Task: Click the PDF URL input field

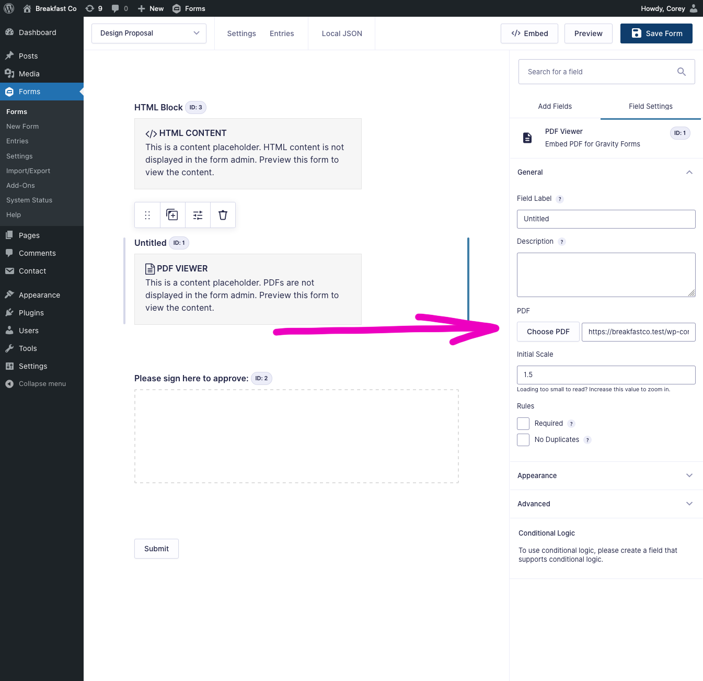Action: point(639,332)
